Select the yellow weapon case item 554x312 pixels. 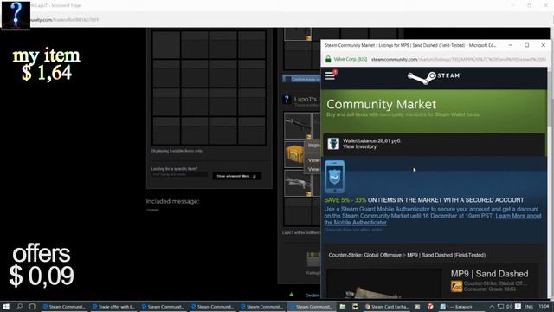(294, 154)
